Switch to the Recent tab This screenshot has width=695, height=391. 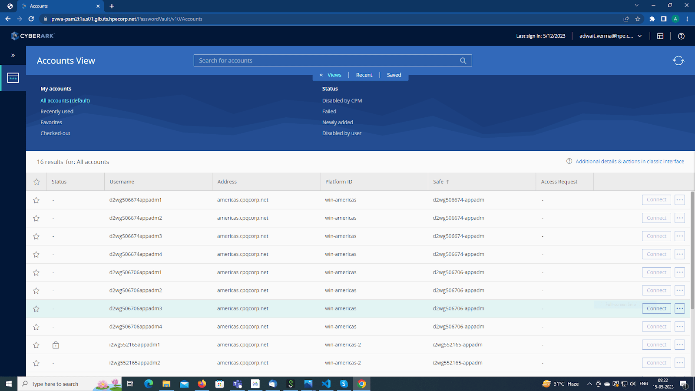coord(364,75)
